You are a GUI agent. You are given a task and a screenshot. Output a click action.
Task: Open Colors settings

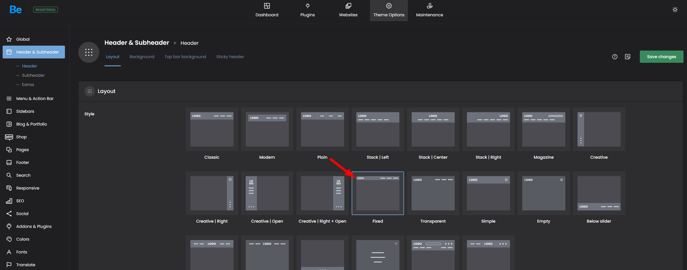click(x=34, y=239)
